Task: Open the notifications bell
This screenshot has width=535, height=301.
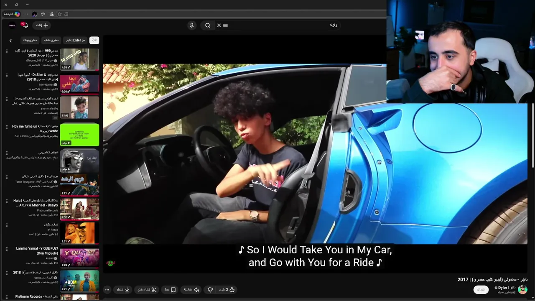Action: [25, 25]
